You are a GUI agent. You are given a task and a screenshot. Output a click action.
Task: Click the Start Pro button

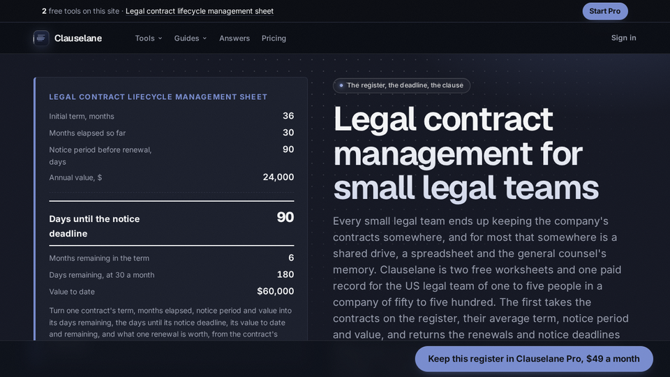click(604, 11)
